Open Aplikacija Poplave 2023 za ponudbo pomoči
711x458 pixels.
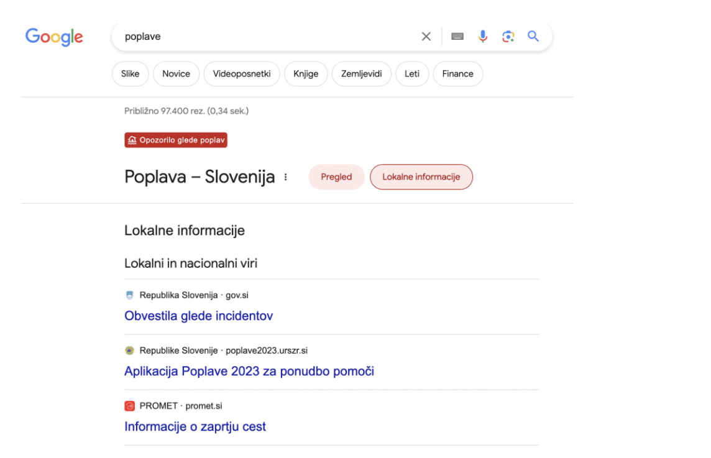point(249,371)
